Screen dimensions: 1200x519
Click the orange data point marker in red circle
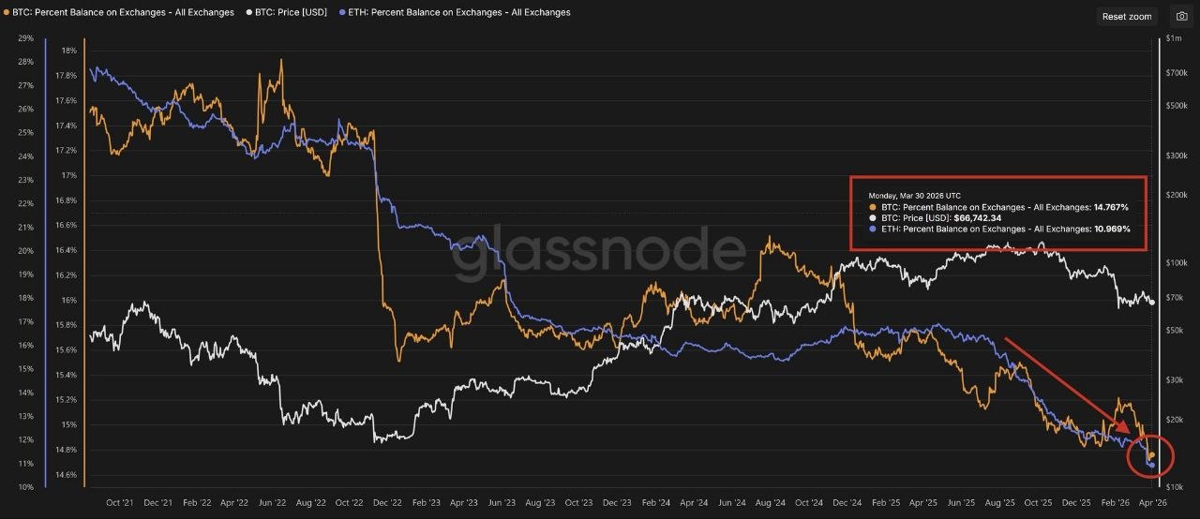point(1151,455)
